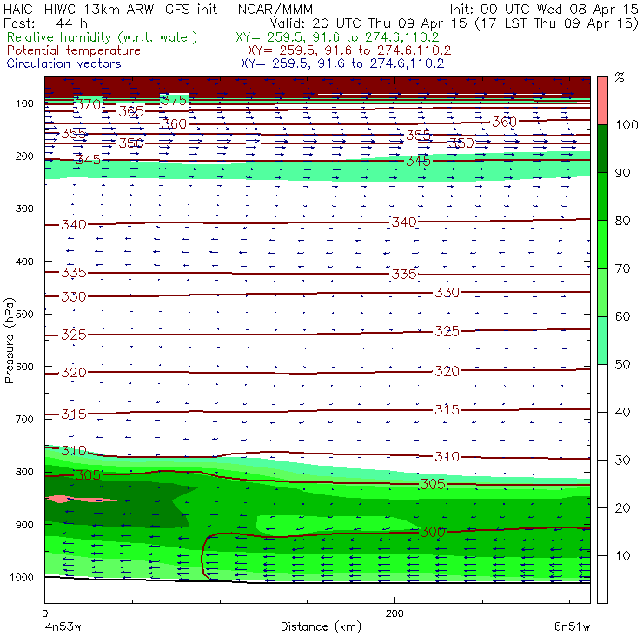Click the '100' pressure axis tick label

(24, 103)
